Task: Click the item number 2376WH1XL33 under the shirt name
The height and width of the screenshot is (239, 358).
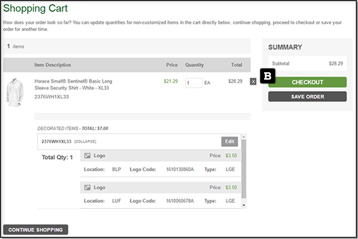Action: (51, 97)
